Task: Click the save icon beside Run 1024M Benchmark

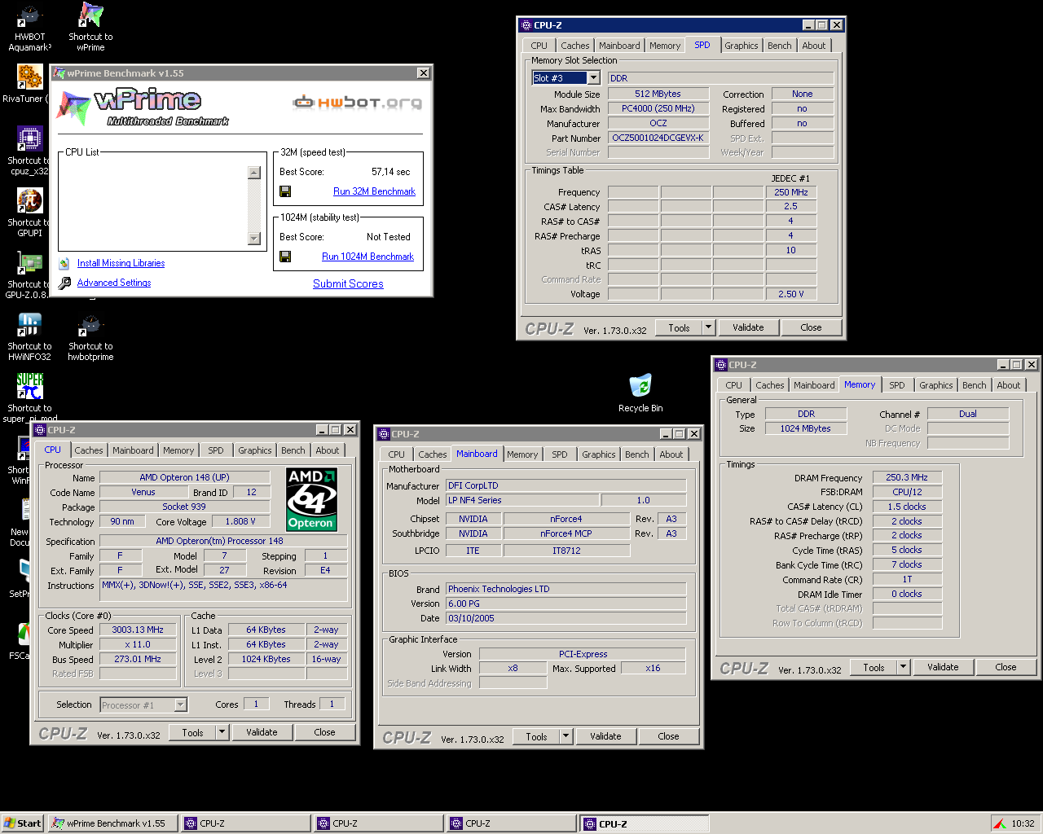Action: pos(285,257)
